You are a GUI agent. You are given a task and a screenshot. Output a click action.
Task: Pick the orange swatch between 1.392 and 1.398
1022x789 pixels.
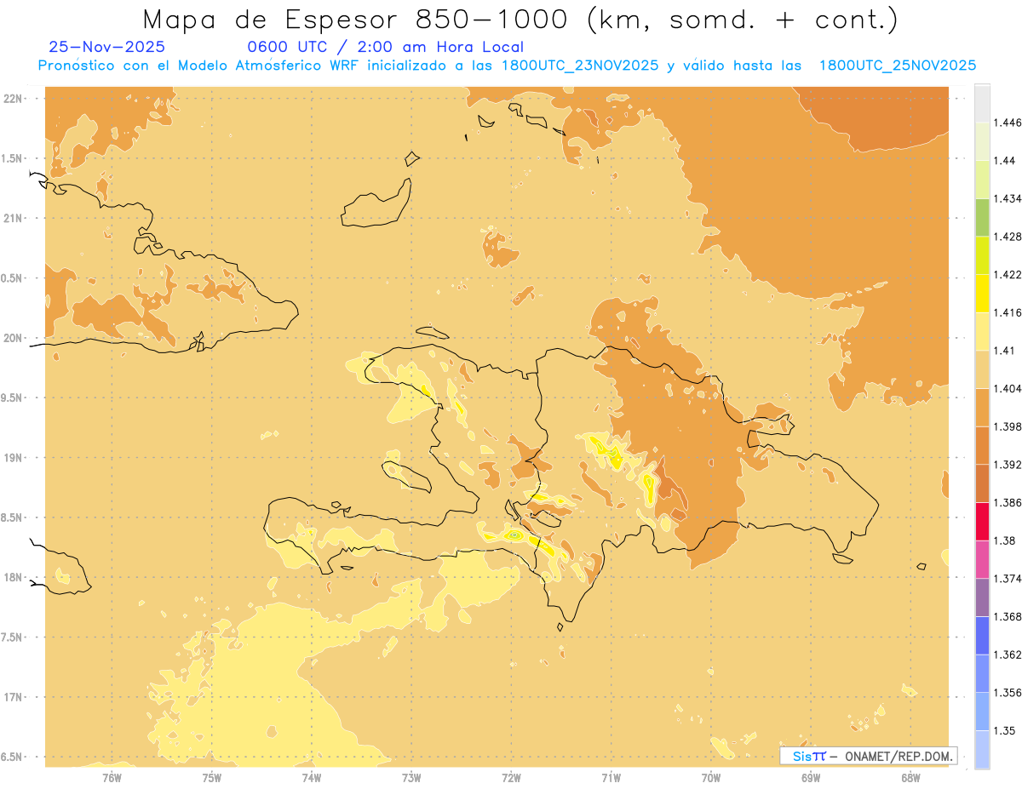click(x=982, y=445)
